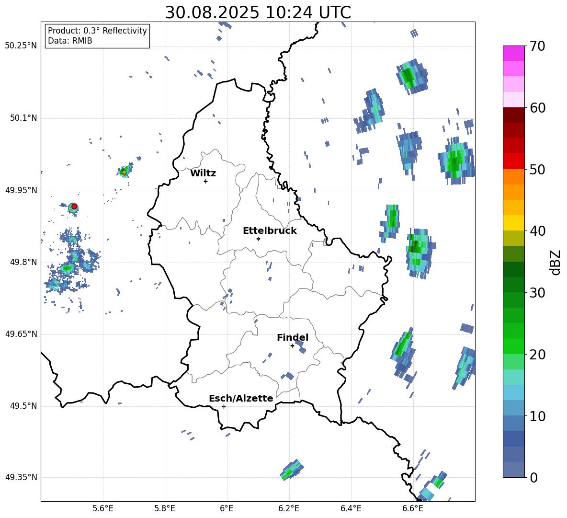
Task: Click the 20 tick on the colorbar
Action: click(537, 355)
